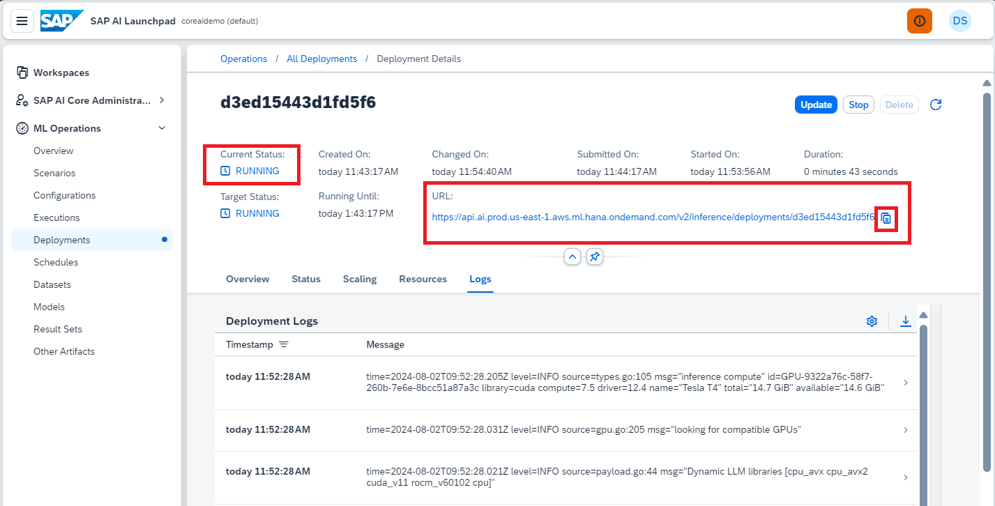Viewport: 995px width, 506px height.
Task: Click the Duration value 0 minutes 43 seconds
Action: coord(851,171)
